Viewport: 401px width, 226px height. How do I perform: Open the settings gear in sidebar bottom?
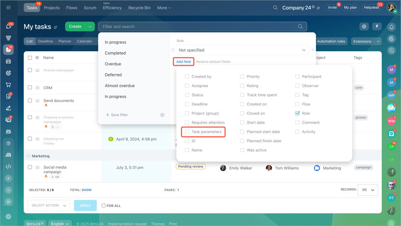(x=8, y=217)
